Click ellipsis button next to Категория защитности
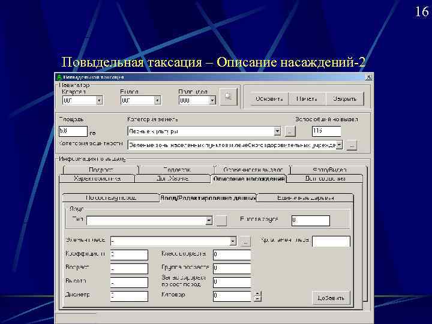Image resolution: width=432 pixels, height=324 pixels. point(351,145)
